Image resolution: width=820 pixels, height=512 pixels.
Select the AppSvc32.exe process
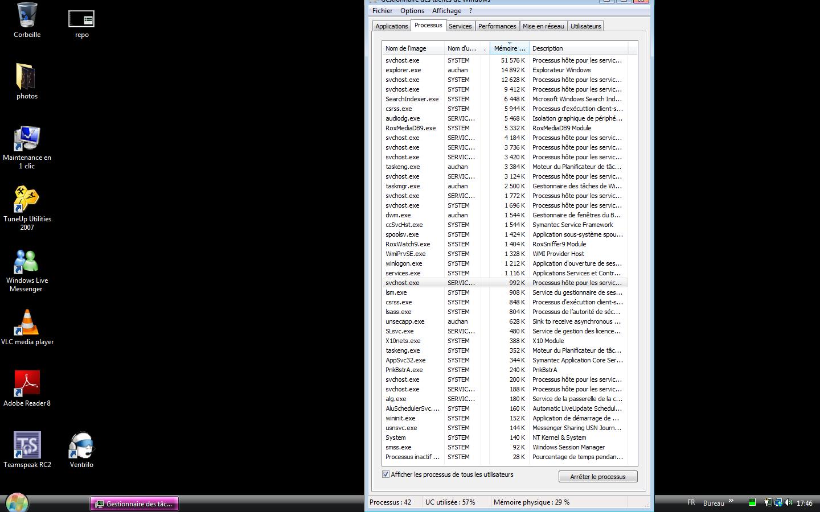click(505, 360)
